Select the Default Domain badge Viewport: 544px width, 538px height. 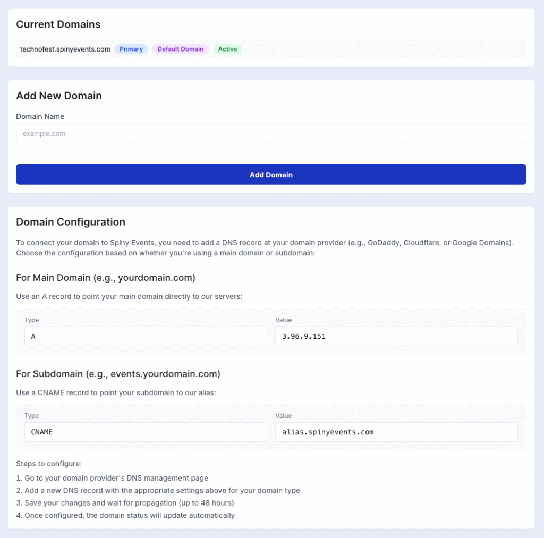[x=180, y=49]
